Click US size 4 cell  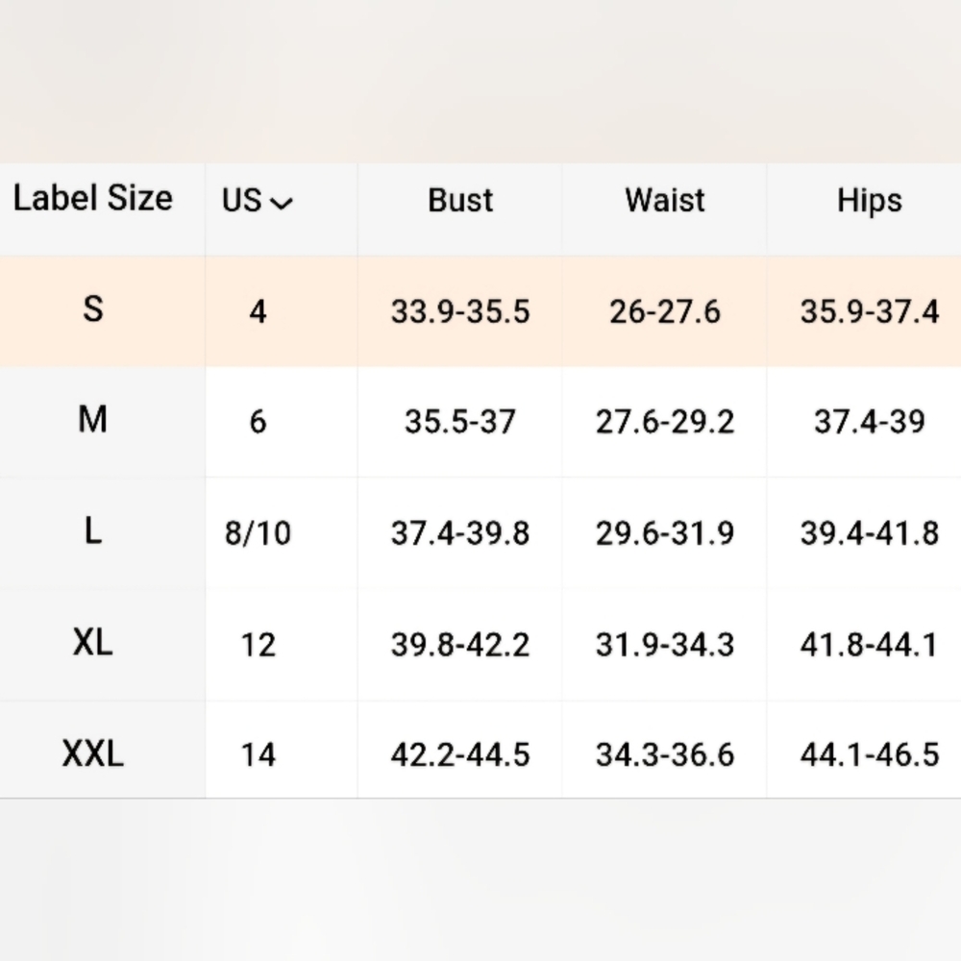click(x=258, y=312)
